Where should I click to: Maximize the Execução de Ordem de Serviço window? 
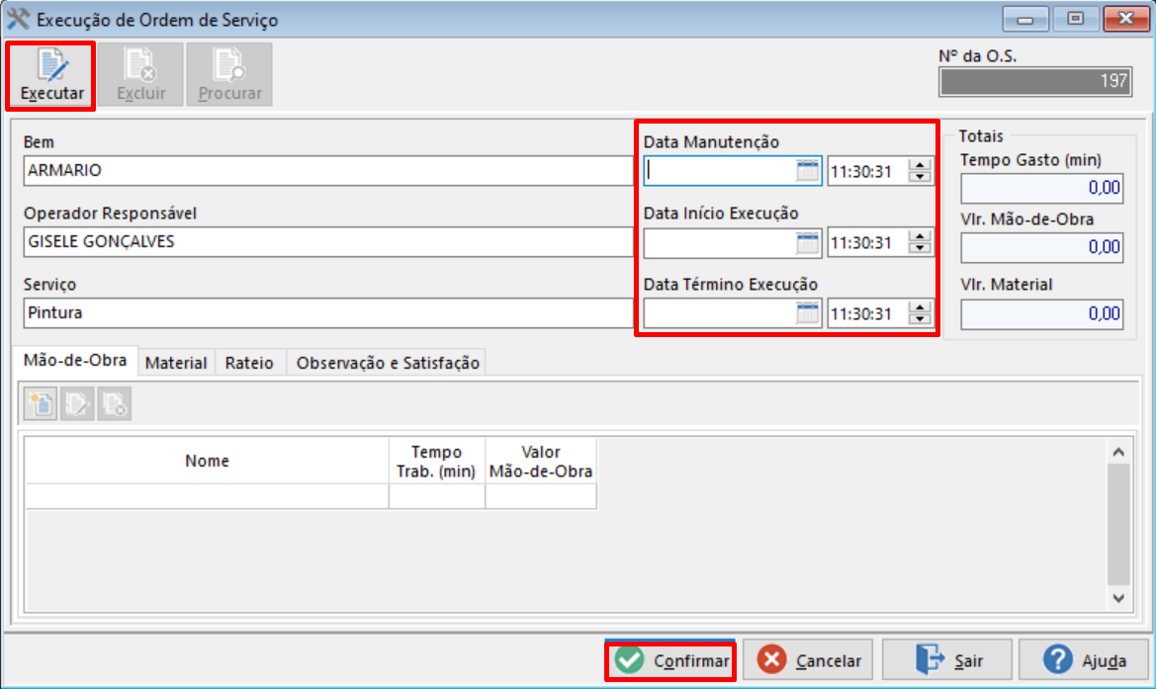(x=1075, y=19)
